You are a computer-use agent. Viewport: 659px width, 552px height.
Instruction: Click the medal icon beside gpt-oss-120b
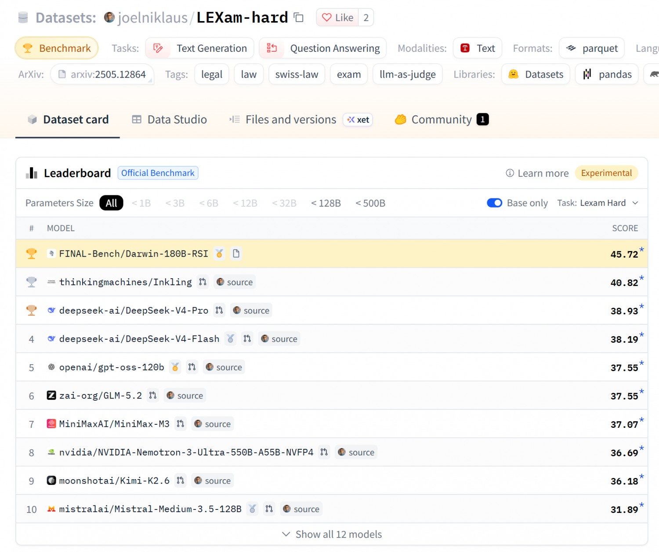tap(175, 367)
